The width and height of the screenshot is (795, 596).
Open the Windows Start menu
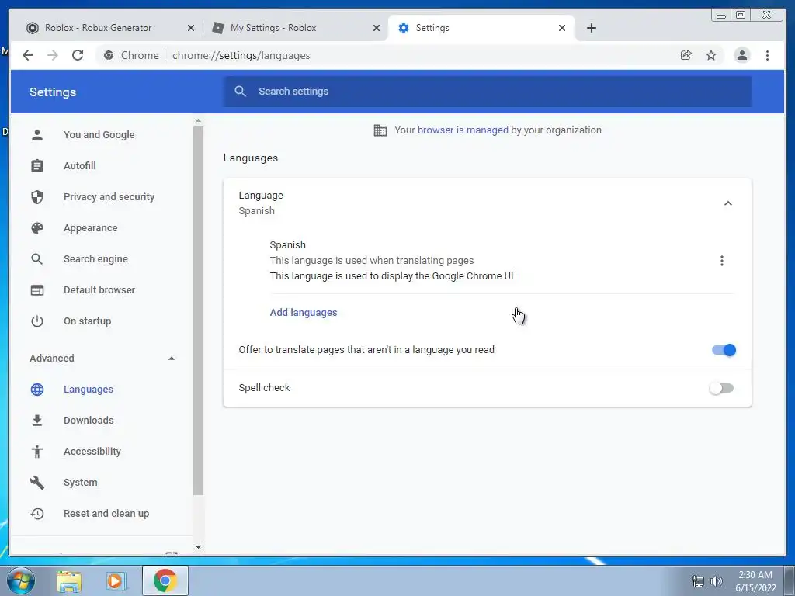(x=21, y=580)
